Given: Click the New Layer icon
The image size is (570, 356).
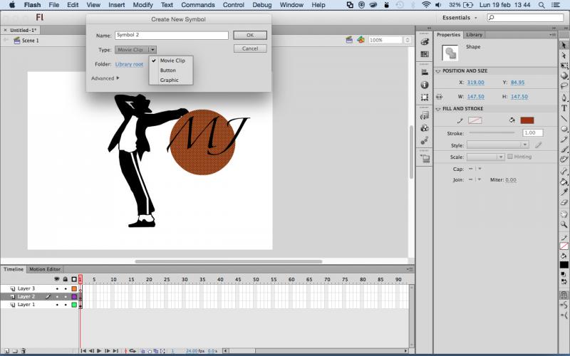Looking at the screenshot, I should pyautogui.click(x=5, y=351).
